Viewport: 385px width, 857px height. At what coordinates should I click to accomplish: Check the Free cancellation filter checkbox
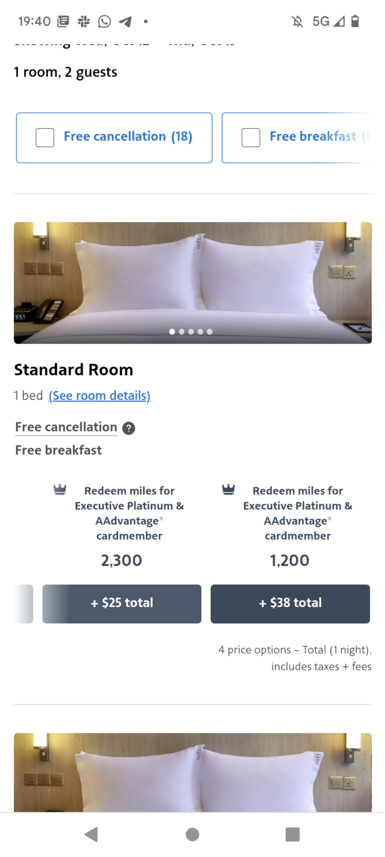(45, 137)
